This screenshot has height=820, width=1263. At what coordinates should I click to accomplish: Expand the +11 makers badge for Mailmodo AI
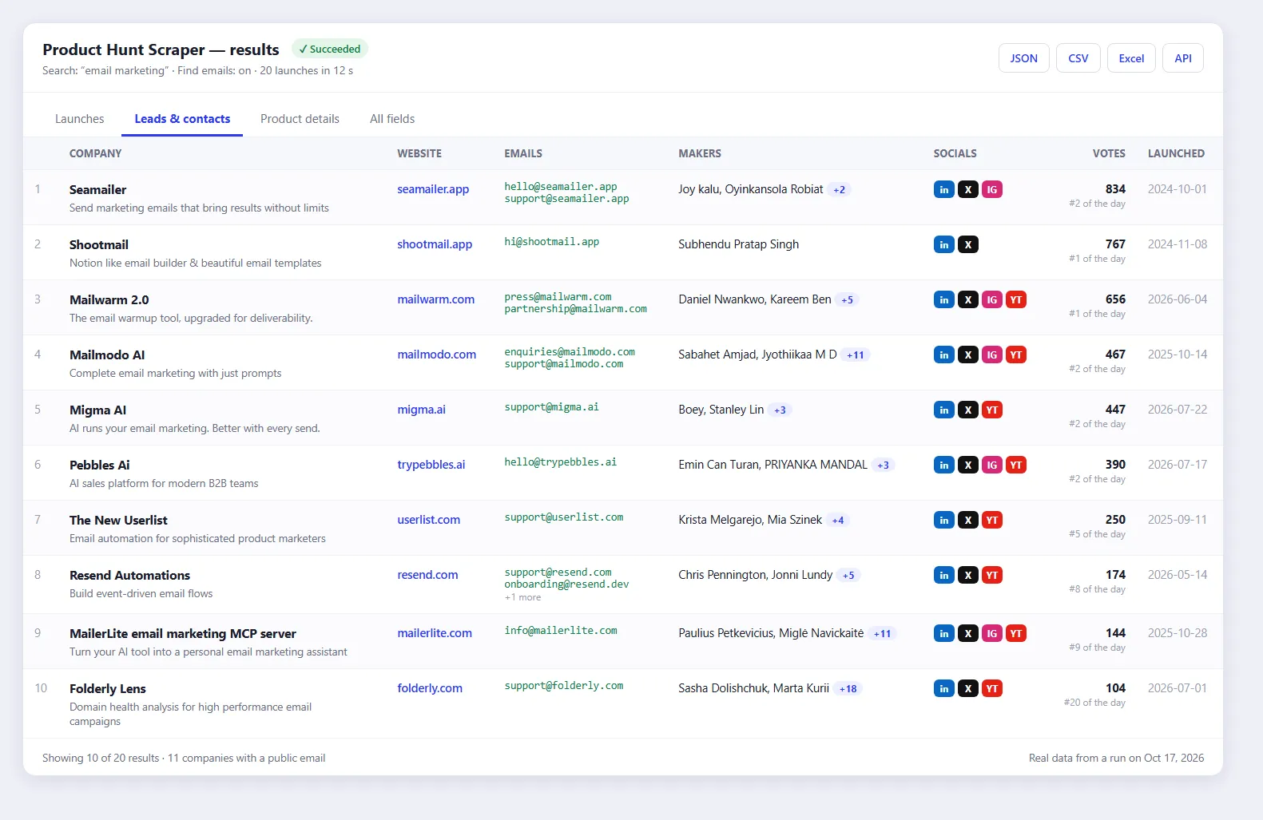coord(856,355)
